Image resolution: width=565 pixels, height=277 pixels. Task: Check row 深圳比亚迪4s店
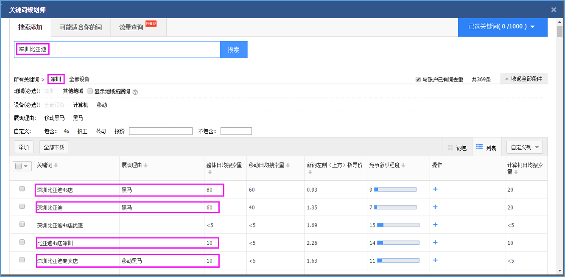[x=22, y=189]
